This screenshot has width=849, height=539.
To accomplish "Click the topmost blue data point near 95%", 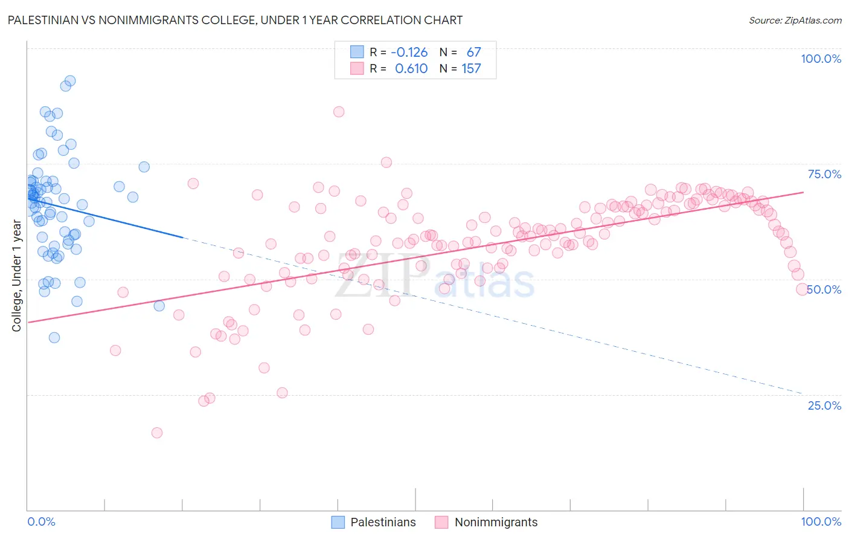I will point(70,81).
